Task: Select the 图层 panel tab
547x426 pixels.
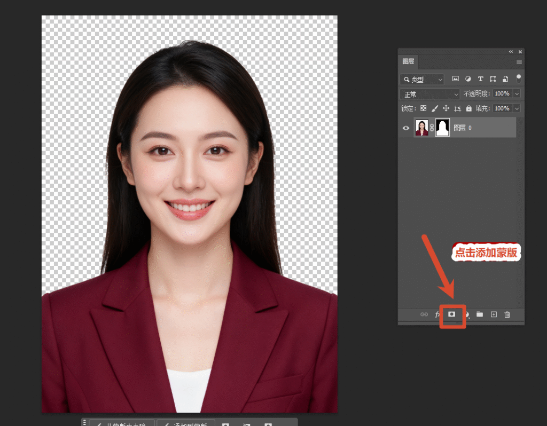Action: pos(409,61)
